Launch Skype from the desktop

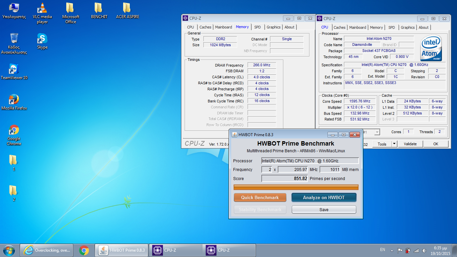point(42,41)
